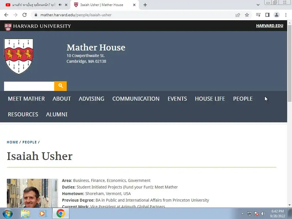292x219 pixels.
Task: Click the orange search button
Action: point(60,86)
